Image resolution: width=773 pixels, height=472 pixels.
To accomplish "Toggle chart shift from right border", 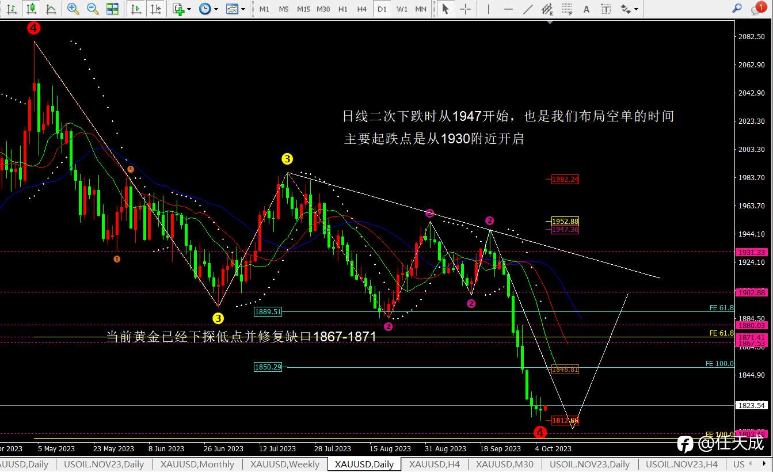I will pyautogui.click(x=155, y=9).
